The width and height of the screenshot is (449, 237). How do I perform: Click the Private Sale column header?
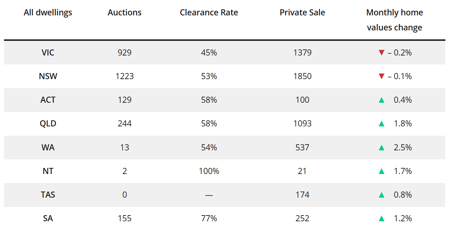pyautogui.click(x=302, y=13)
